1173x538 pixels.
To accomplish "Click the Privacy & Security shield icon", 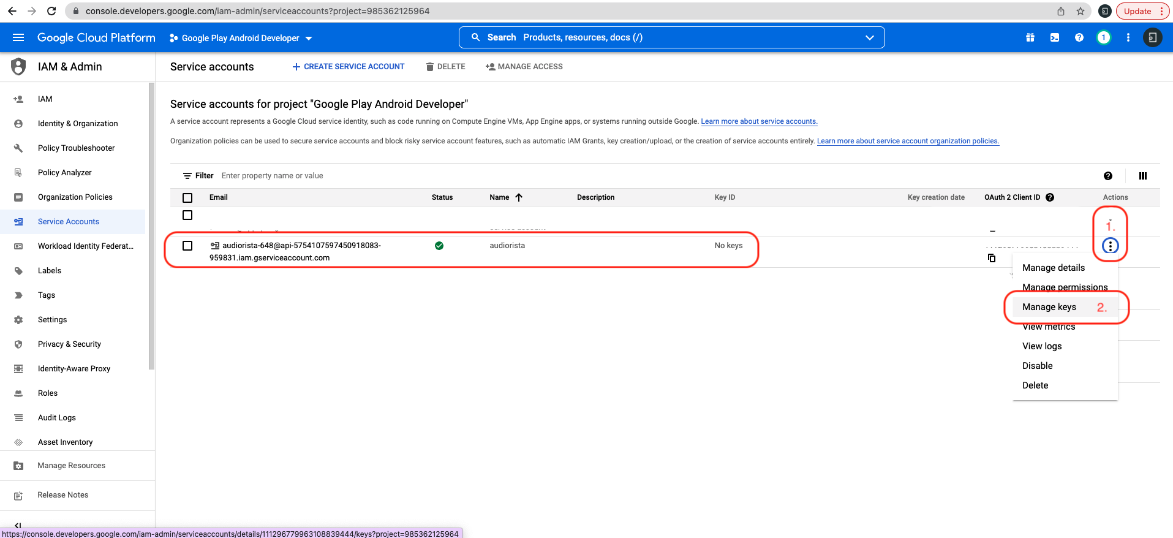I will coord(18,344).
